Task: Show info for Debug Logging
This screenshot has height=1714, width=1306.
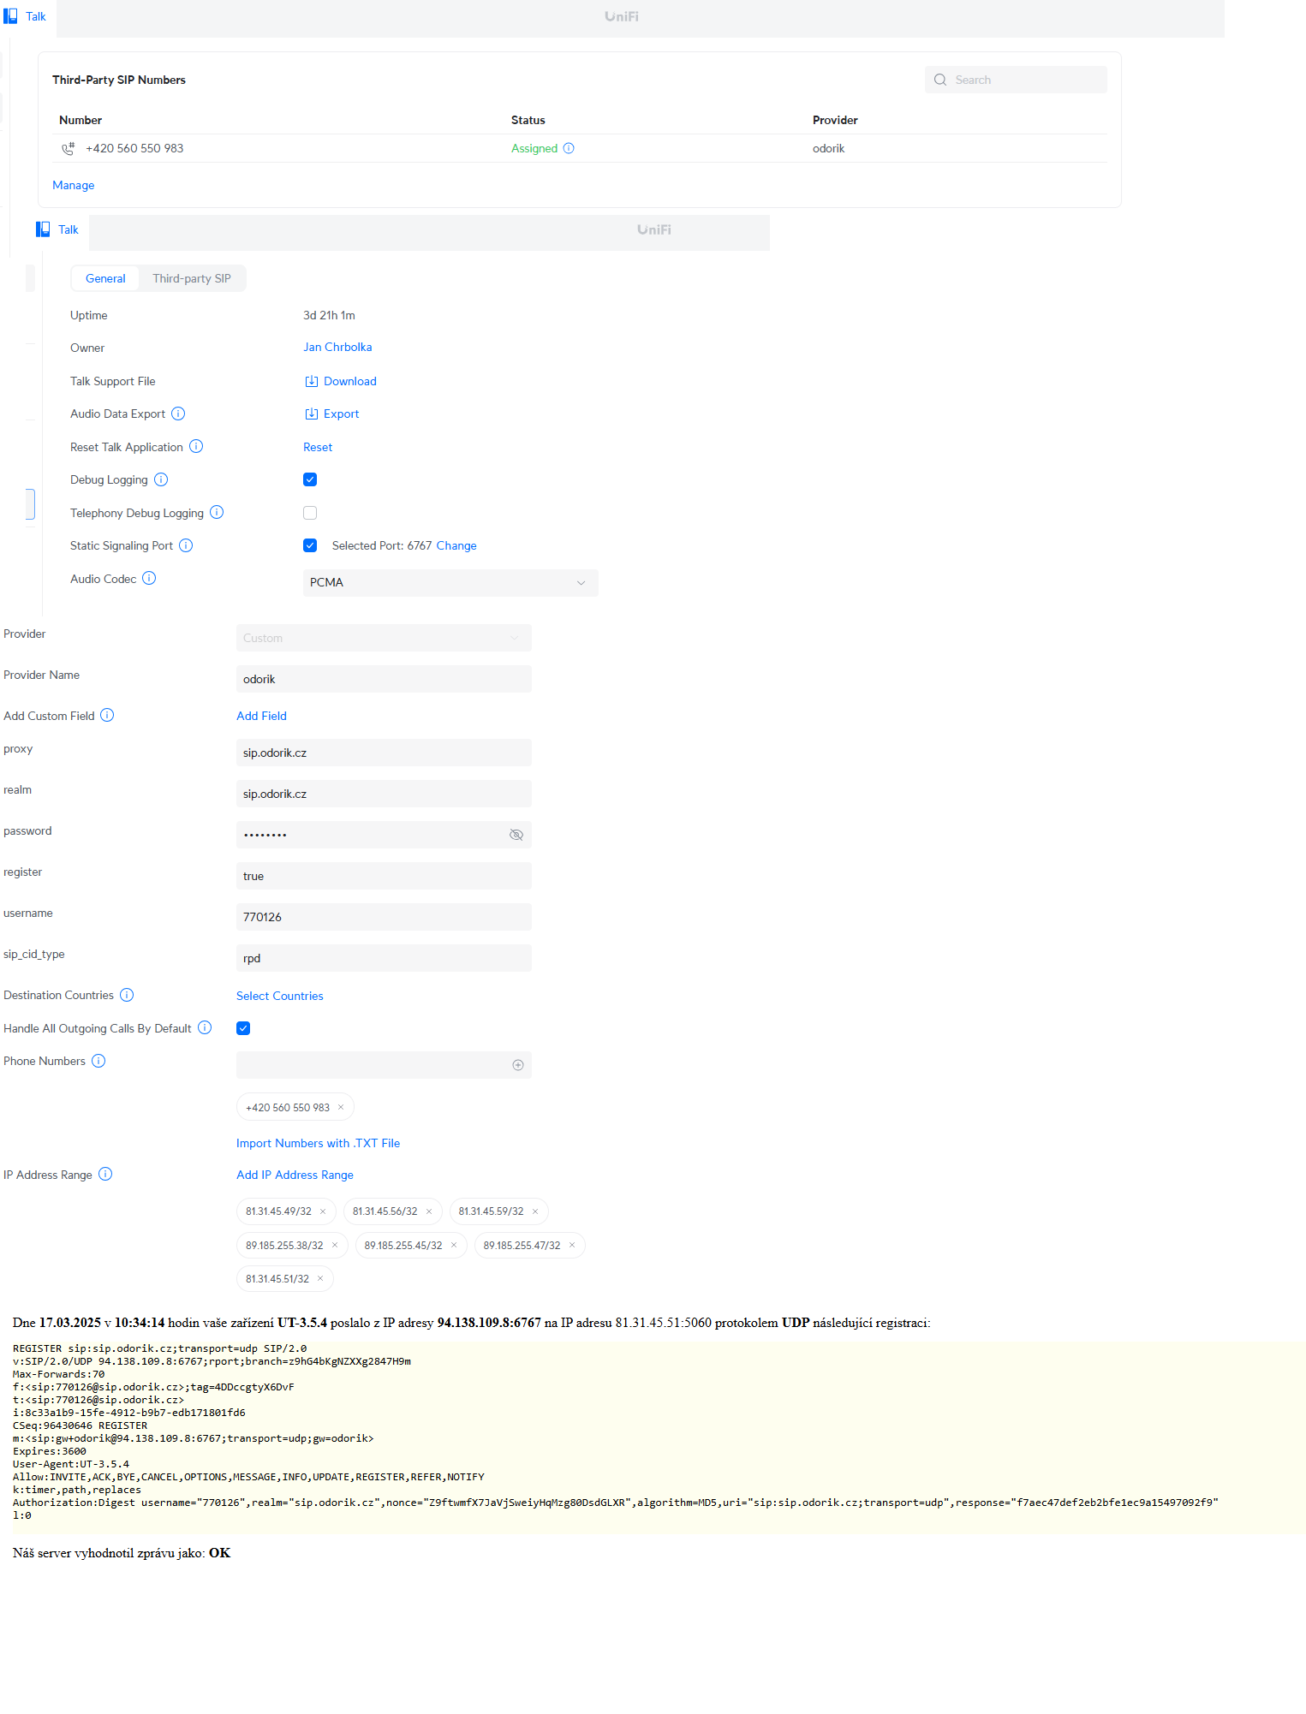Action: pyautogui.click(x=161, y=479)
